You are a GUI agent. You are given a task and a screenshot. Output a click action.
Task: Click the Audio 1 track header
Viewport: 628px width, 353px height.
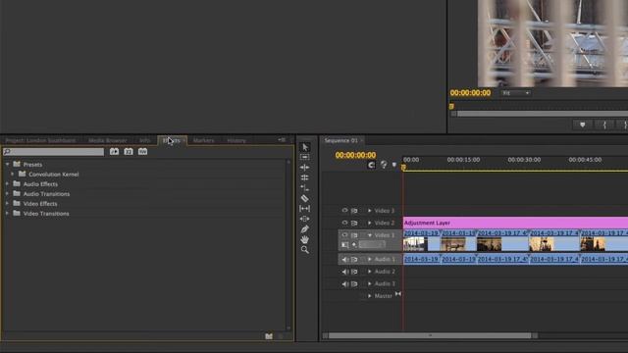pyautogui.click(x=371, y=259)
